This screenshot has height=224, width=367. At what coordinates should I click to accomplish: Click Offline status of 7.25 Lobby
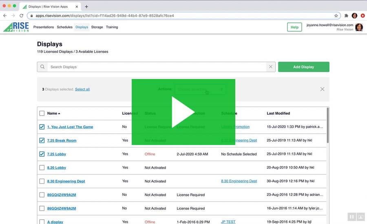pyautogui.click(x=150, y=154)
